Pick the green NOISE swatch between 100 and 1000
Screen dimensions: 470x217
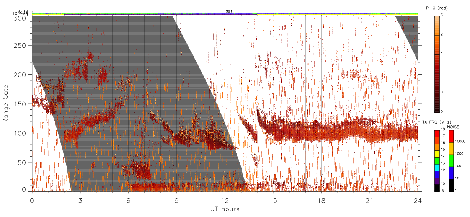pos(451,161)
